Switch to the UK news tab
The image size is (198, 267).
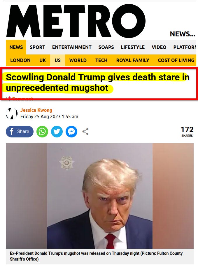tap(43, 60)
